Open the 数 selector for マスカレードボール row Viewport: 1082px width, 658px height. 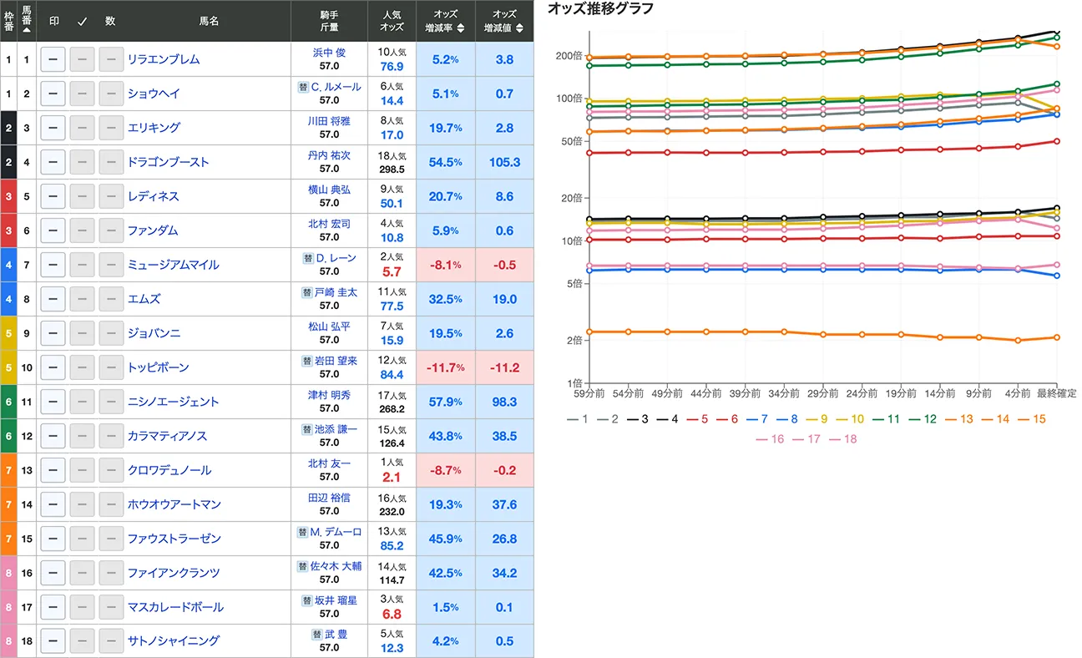coord(111,607)
